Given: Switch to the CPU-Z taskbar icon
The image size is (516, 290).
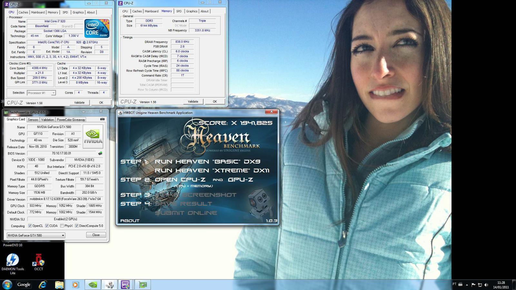Looking at the screenshot, I should point(125,285).
